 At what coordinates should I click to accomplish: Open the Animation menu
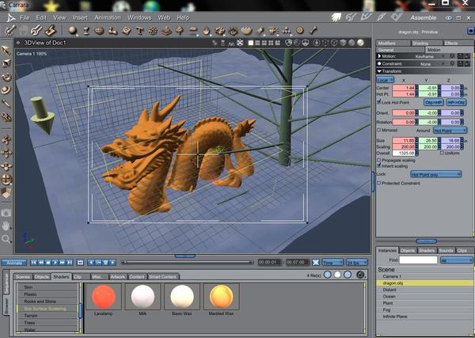(x=109, y=17)
